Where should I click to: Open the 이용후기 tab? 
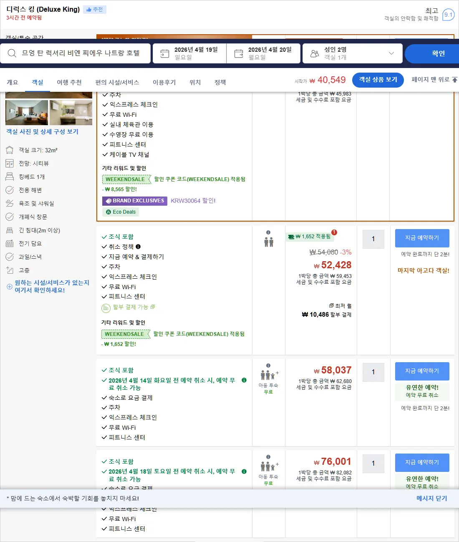coord(164,82)
